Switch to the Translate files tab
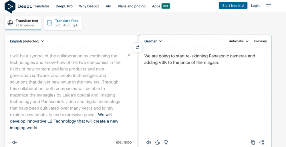The image size is (286, 147). 63,23
